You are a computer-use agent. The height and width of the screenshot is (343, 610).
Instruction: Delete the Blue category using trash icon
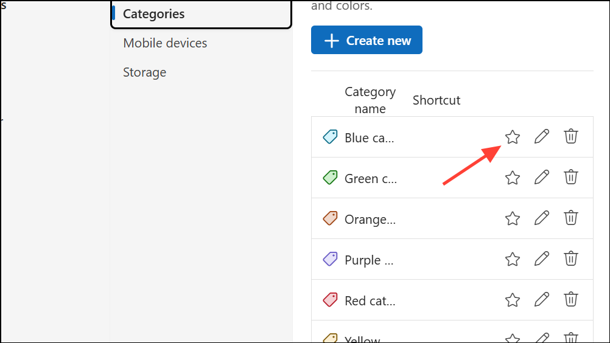[x=570, y=137]
